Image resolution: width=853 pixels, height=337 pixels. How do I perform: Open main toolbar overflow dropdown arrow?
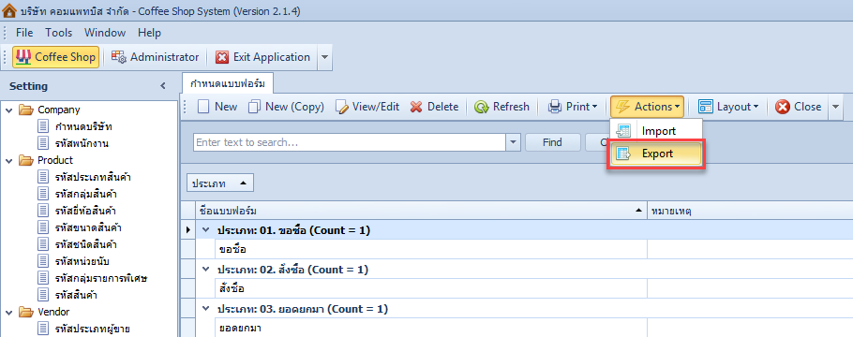[324, 57]
